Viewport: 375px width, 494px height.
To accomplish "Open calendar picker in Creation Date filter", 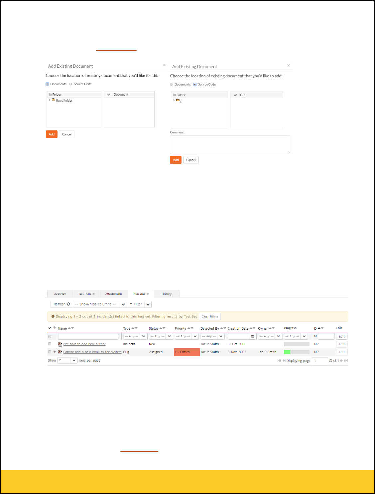I will [253, 336].
